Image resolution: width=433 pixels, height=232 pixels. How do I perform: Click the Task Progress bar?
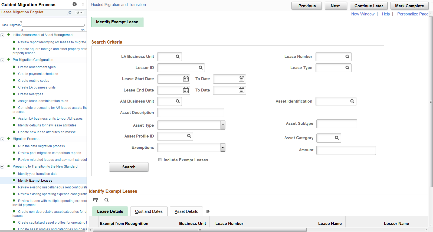pos(53,25)
